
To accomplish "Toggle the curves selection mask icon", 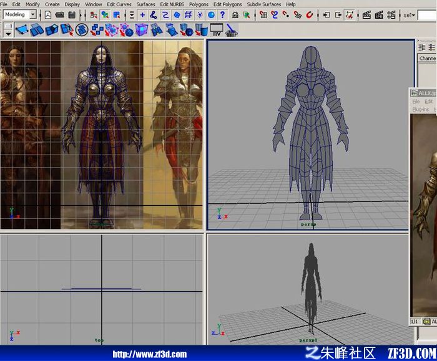I will [165, 15].
